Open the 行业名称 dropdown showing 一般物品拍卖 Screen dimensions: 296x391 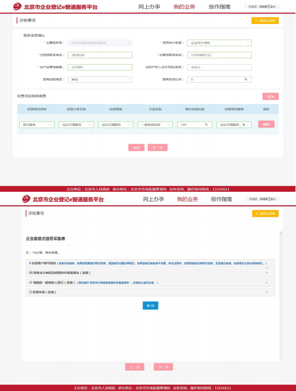coord(155,124)
